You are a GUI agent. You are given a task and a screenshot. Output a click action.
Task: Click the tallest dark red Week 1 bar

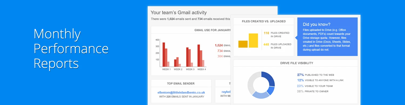(164, 55)
